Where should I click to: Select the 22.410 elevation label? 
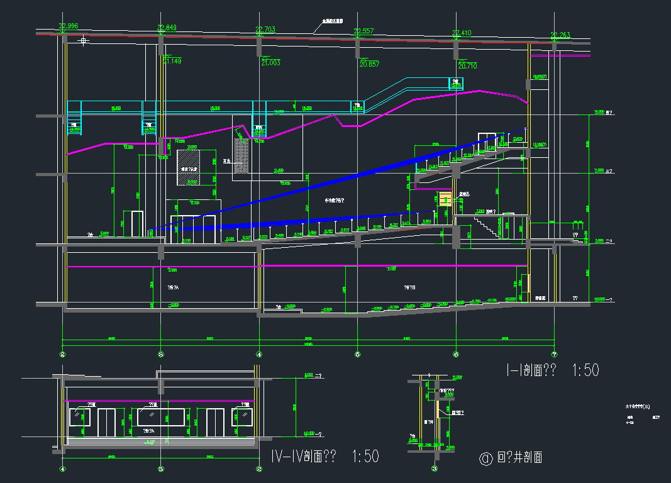(462, 33)
